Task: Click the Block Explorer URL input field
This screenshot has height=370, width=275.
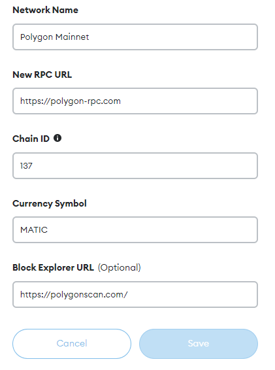Action: 135,294
